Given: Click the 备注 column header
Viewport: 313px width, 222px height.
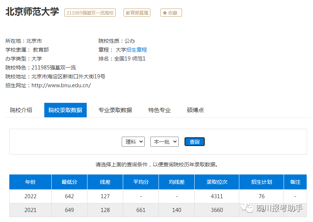Looking at the screenshot, I should point(295,182).
